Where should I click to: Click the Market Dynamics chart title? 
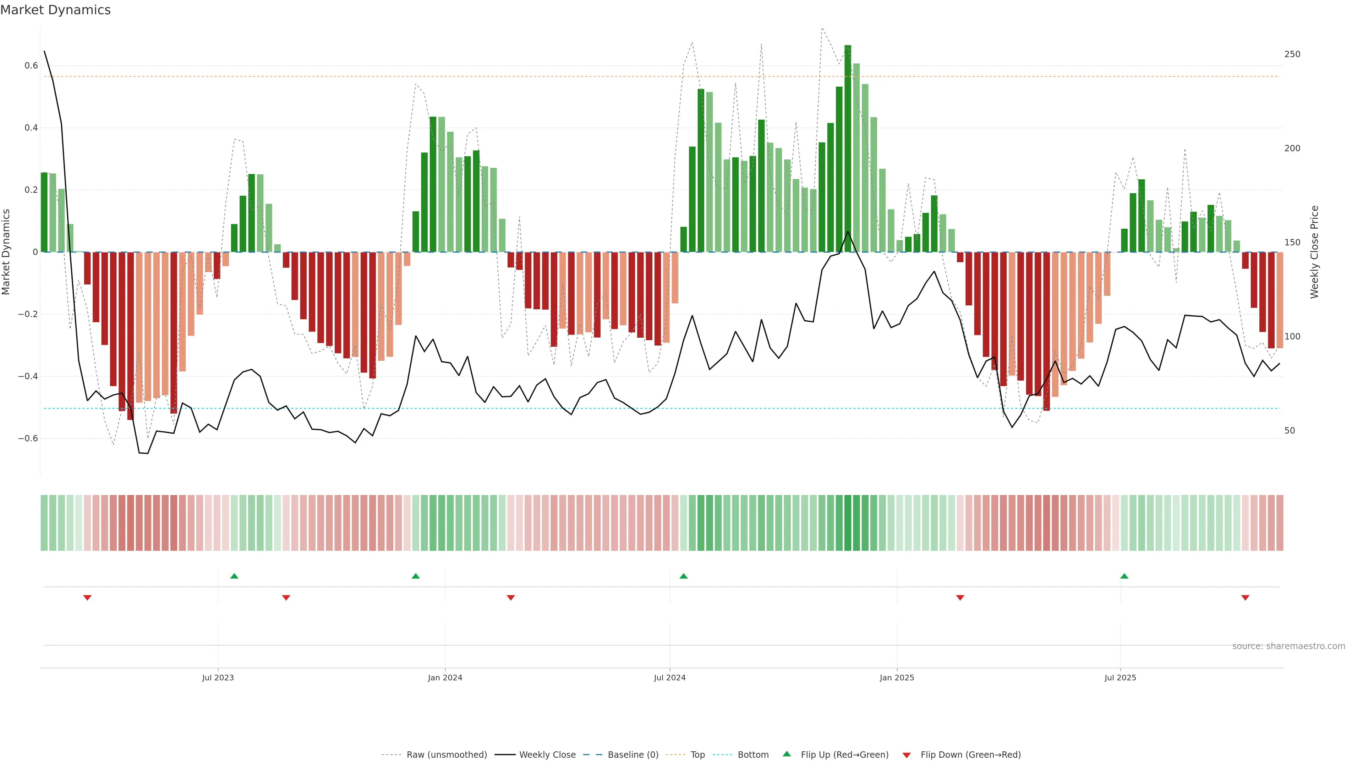click(x=56, y=10)
